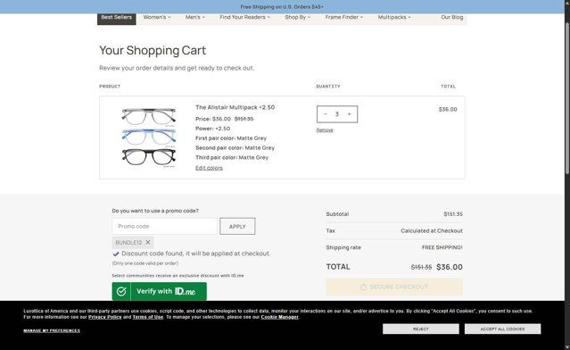Screen dimensions: 570x350
Task: Expand the Shop By menu
Action: 298,17
